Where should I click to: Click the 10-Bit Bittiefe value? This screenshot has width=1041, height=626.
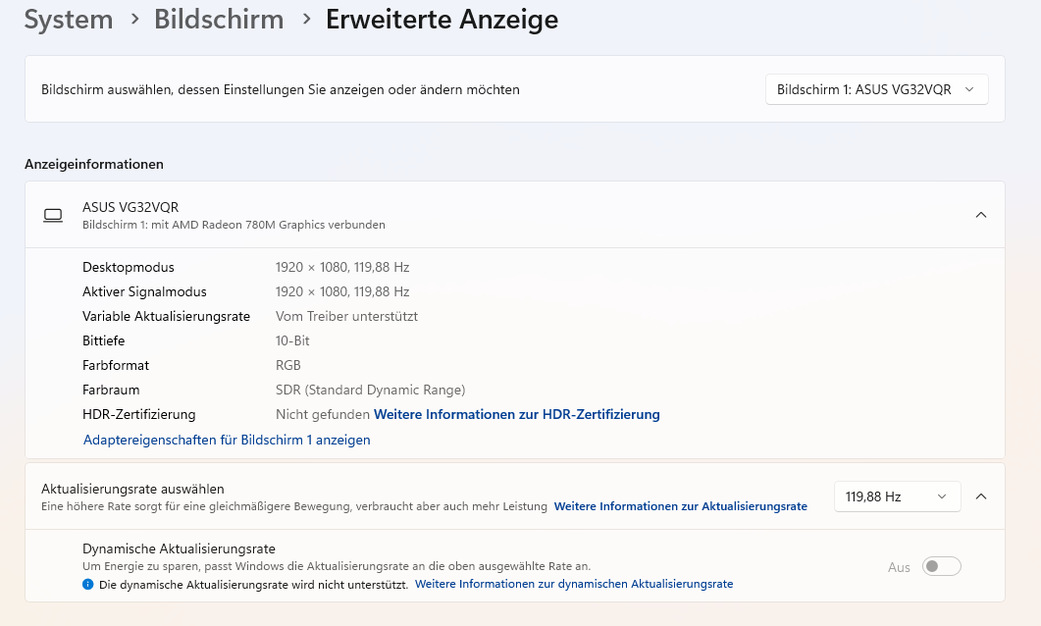coord(292,340)
